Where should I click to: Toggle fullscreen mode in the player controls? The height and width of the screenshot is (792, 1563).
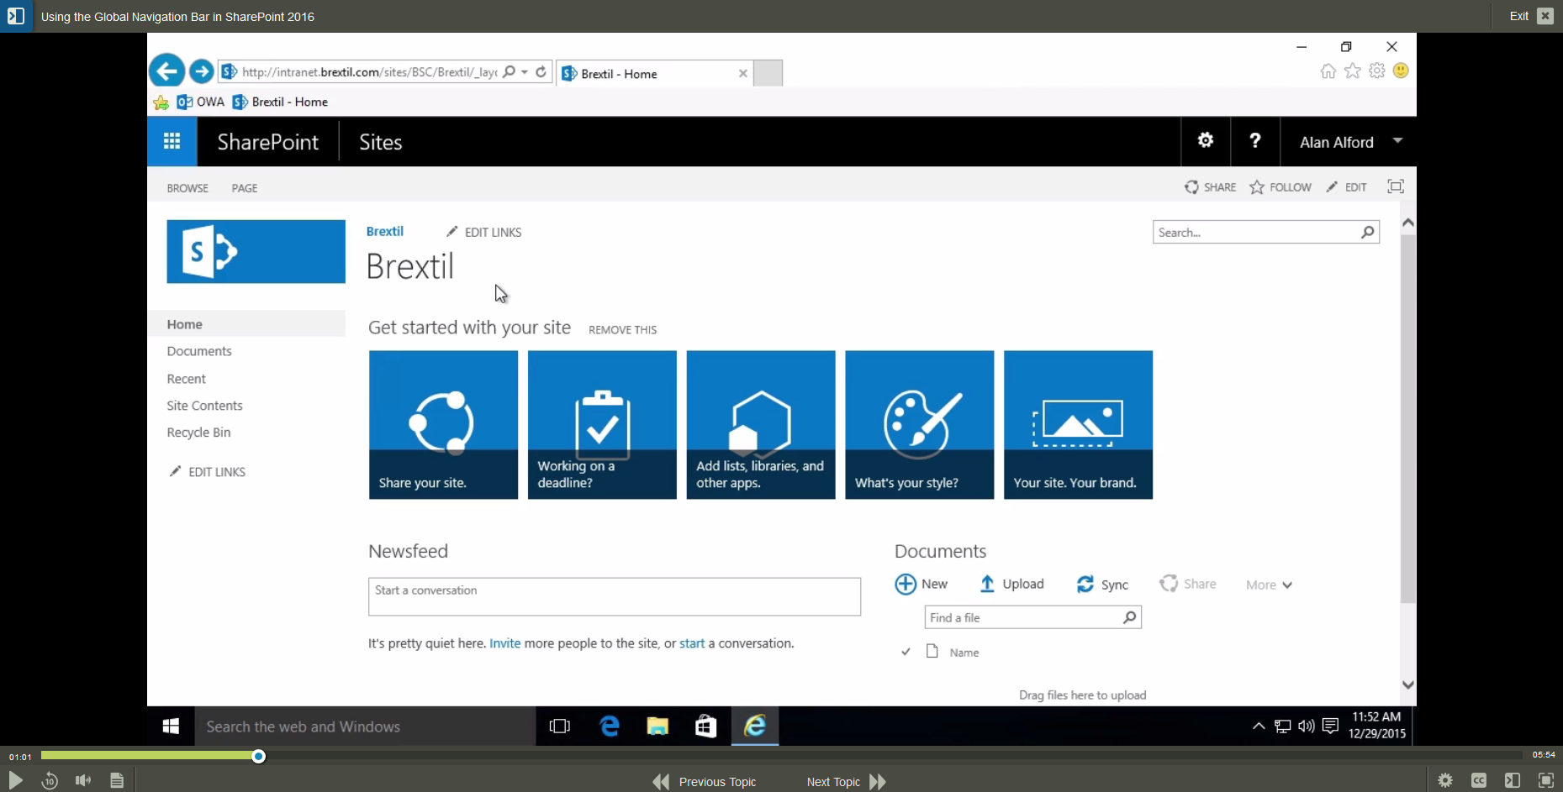(x=1545, y=779)
